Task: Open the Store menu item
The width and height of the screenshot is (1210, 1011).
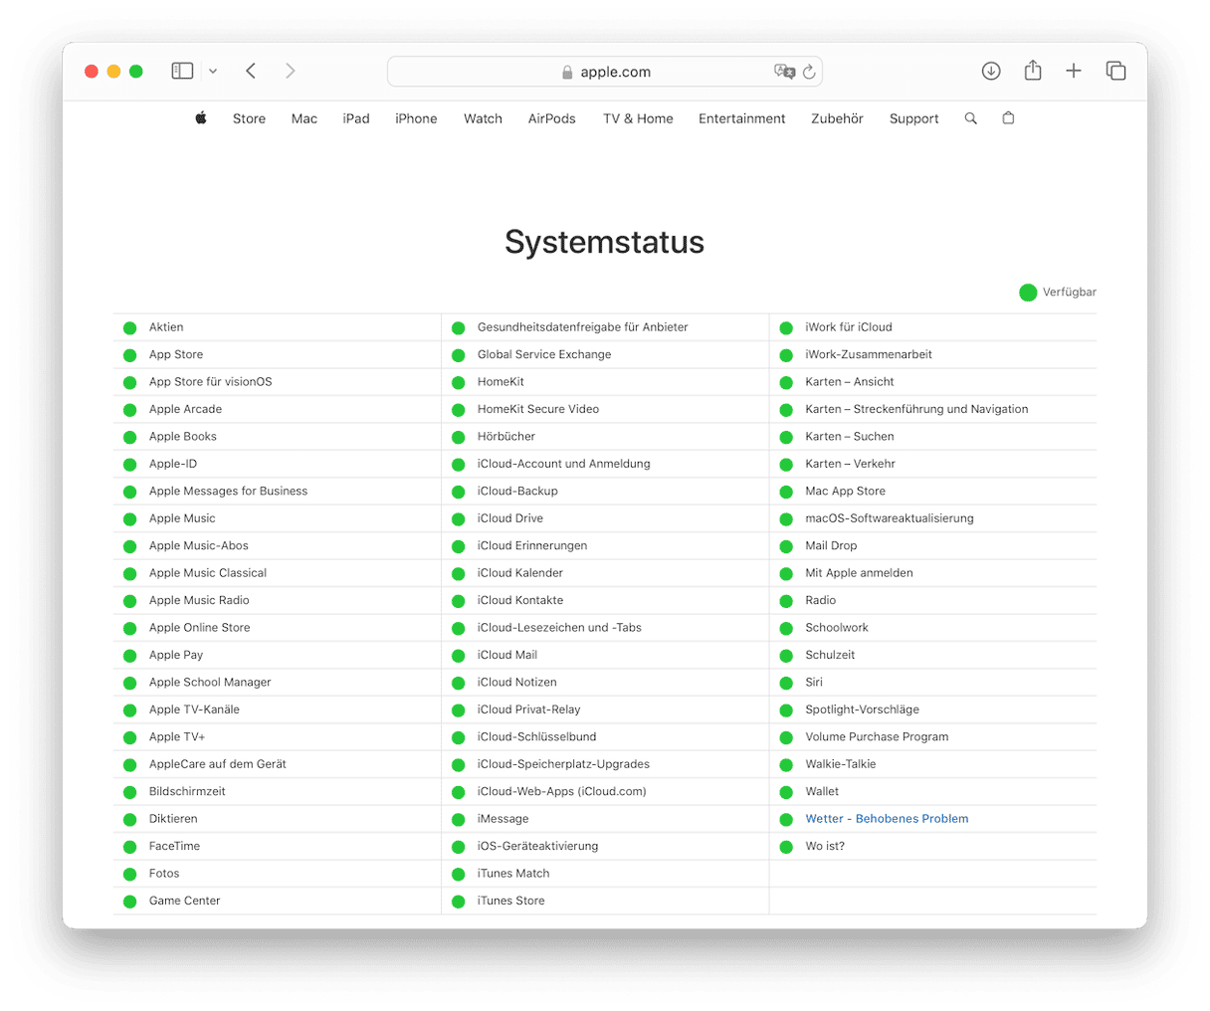Action: point(249,118)
